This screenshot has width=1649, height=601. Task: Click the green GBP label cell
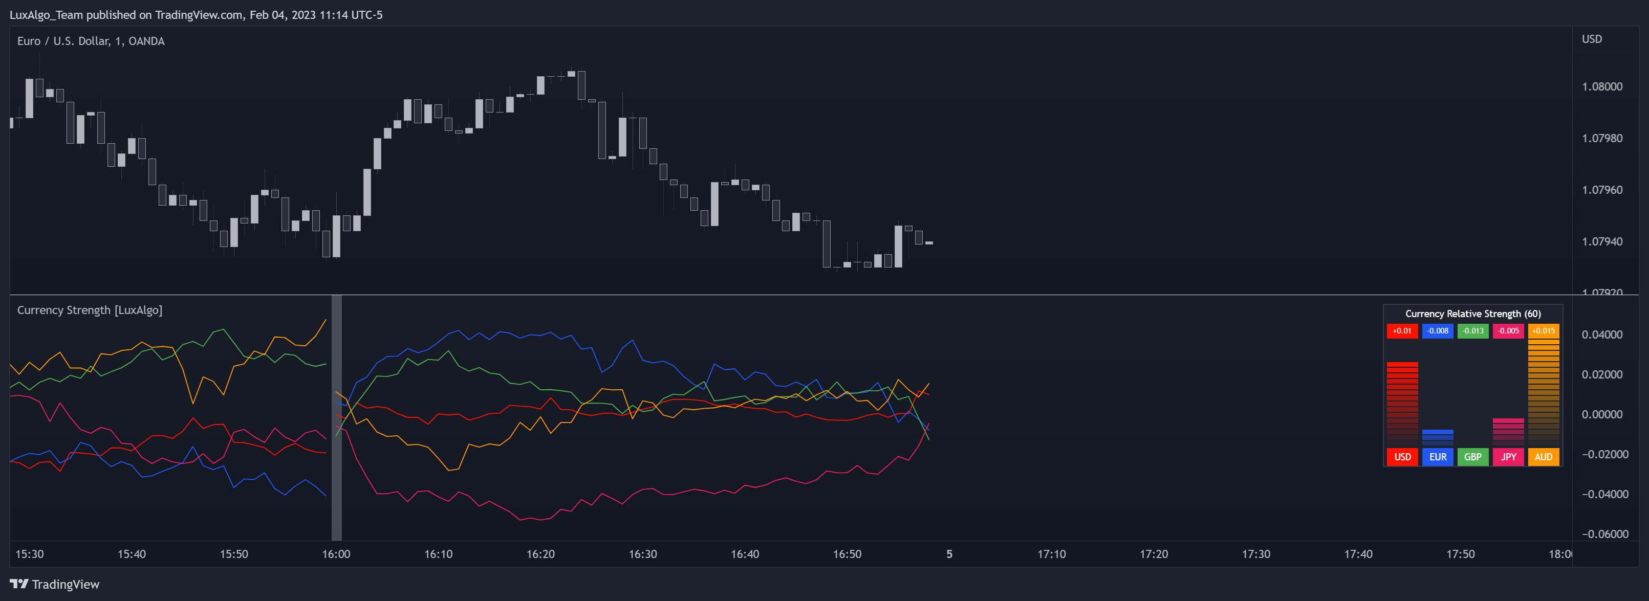1472,456
